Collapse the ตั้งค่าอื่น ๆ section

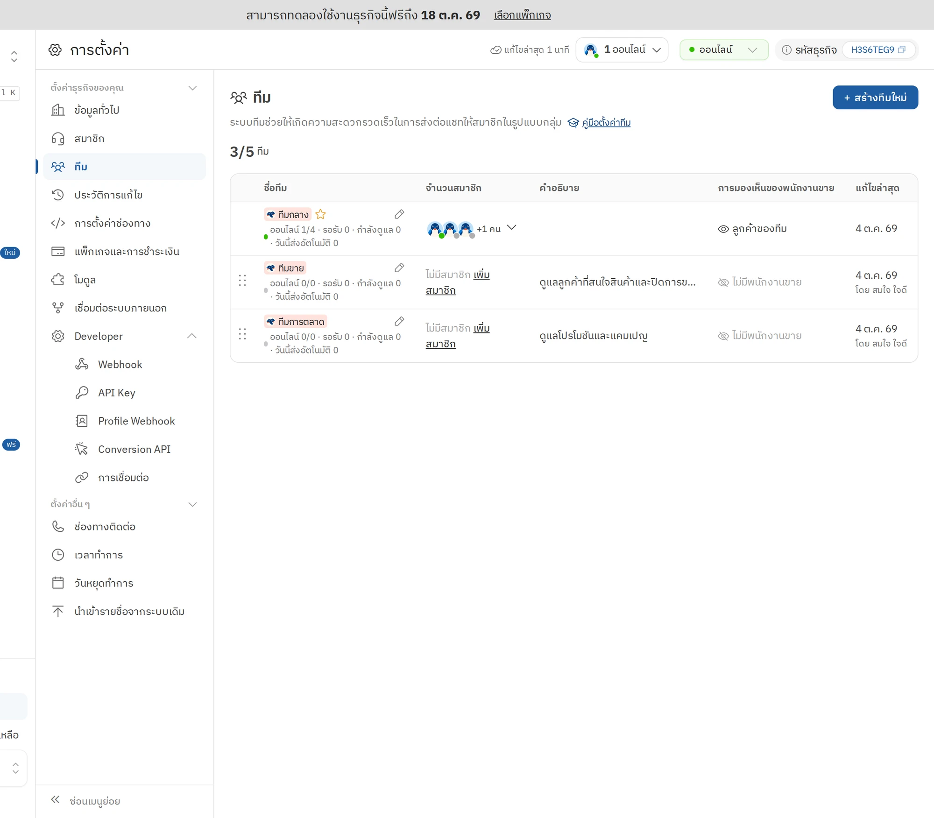pyautogui.click(x=192, y=505)
